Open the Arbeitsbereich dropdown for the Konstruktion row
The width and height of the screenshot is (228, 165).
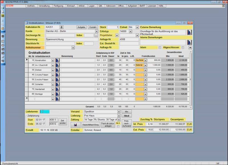[53, 61]
